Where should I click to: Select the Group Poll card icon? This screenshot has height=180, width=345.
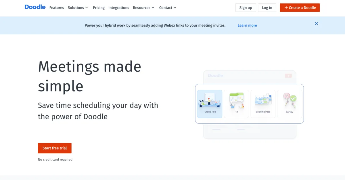tap(210, 102)
